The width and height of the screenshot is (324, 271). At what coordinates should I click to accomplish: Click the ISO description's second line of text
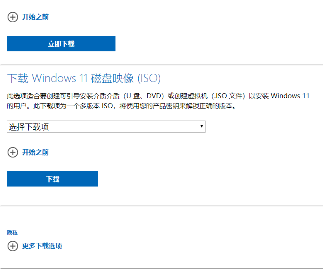[120, 106]
